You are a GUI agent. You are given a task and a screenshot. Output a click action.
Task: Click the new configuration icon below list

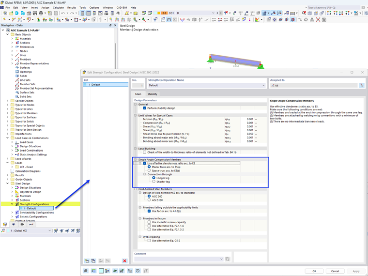tap(87, 261)
